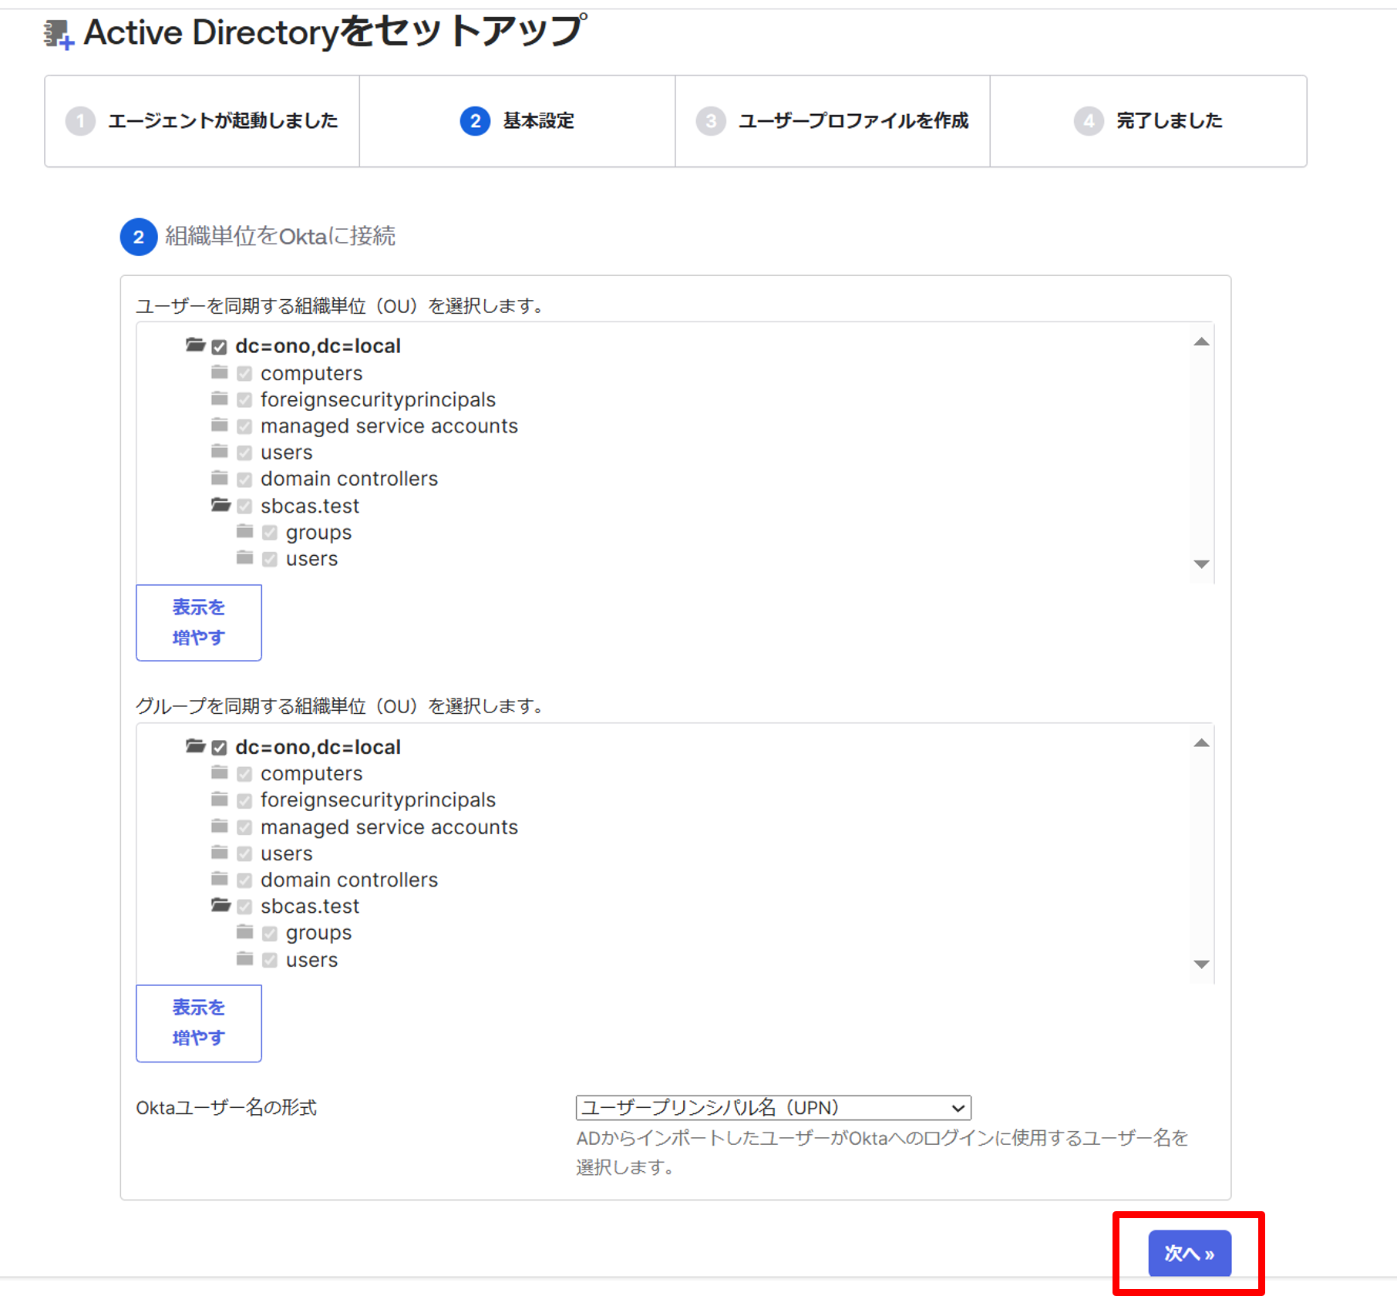
Task: Click the dc=ono,dc=local folder icon in group OU tree
Action: point(195,746)
